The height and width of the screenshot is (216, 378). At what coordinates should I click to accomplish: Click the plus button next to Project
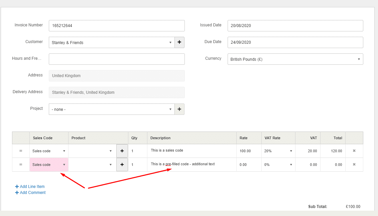pyautogui.click(x=179, y=109)
